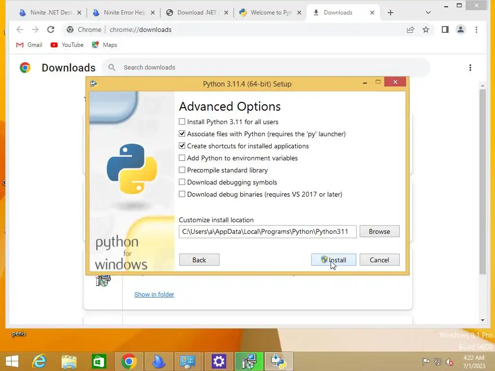Launch Internet Explorer from taskbar
Image resolution: width=495 pixels, height=371 pixels.
[x=40, y=361]
